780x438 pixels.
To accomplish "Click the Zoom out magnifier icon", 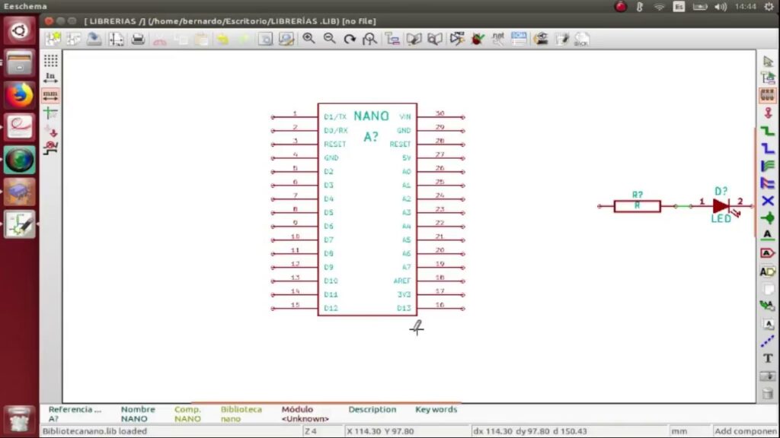I will (x=329, y=38).
